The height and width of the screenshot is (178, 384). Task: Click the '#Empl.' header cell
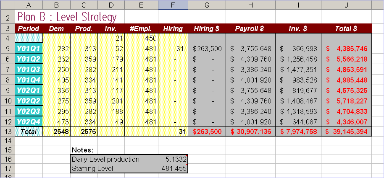click(141, 28)
